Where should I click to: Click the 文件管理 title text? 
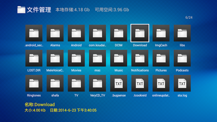[x=39, y=10]
